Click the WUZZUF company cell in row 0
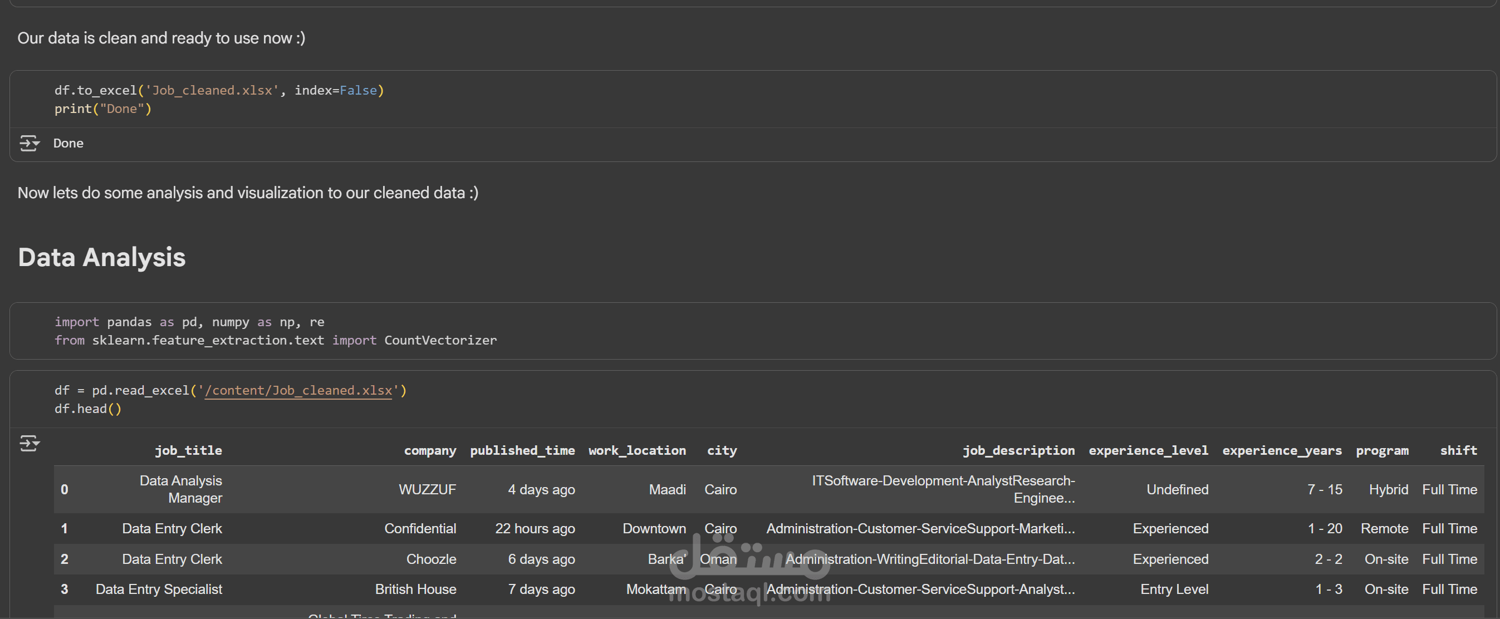 (427, 490)
